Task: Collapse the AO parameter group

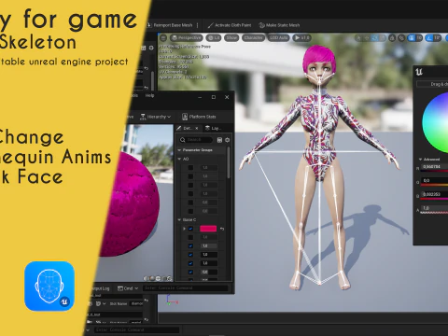Action: pos(179,159)
